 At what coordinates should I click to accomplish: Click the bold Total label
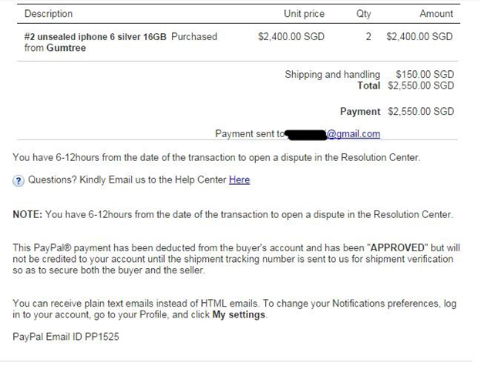coord(368,86)
